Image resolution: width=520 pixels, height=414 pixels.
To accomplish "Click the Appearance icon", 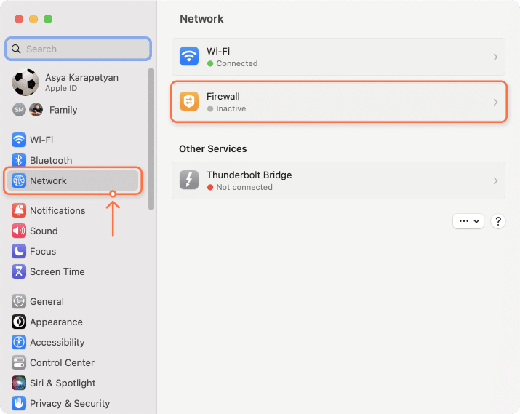I will 19,322.
